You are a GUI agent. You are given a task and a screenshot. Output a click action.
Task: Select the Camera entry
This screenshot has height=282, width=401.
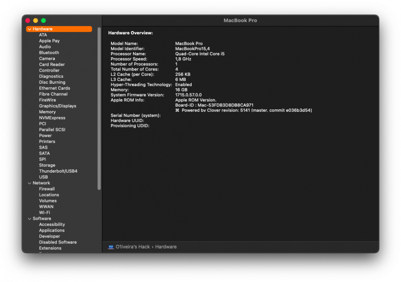[47, 58]
